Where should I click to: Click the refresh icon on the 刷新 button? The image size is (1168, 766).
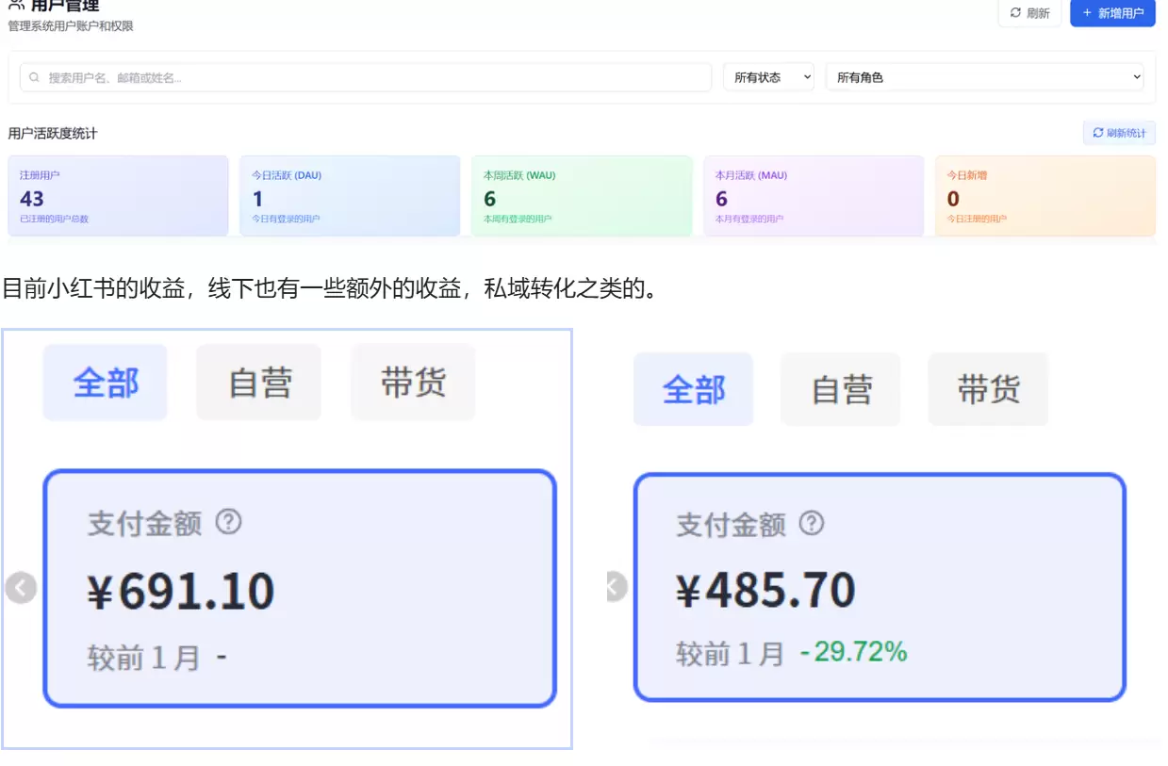click(1014, 13)
